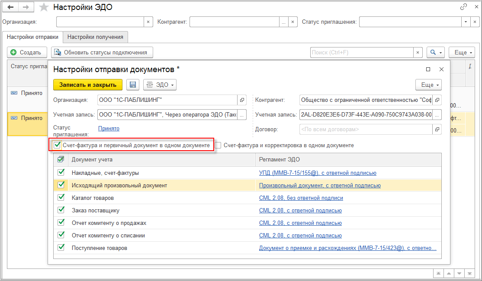Click the Поиск (Ctrl+F) search field
The image size is (482, 281).
pos(362,52)
